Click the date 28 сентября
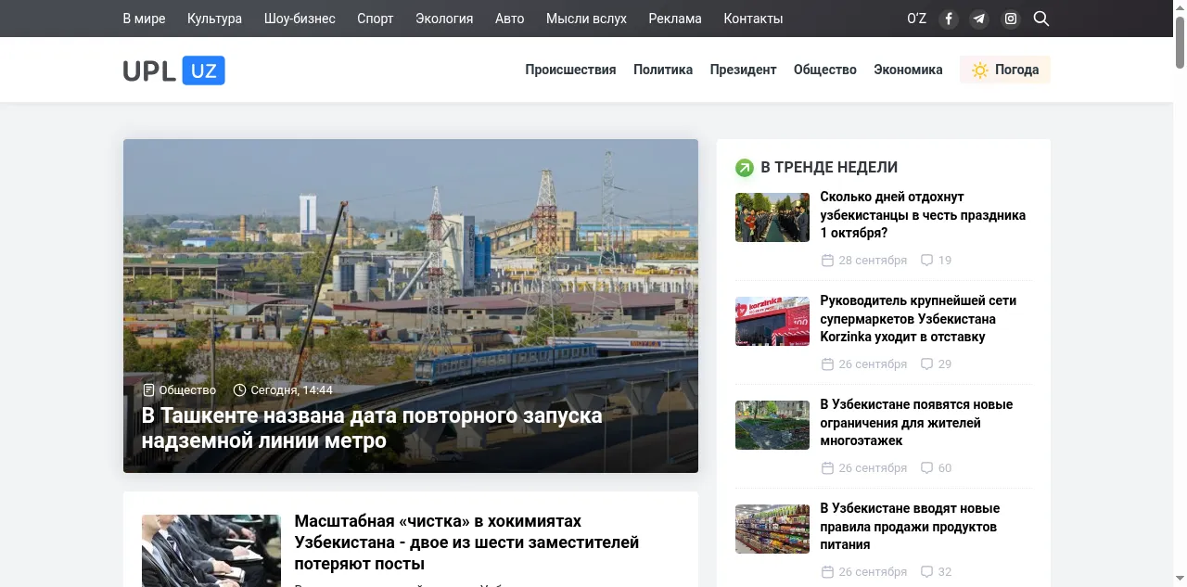Image resolution: width=1187 pixels, height=587 pixels. [x=873, y=261]
